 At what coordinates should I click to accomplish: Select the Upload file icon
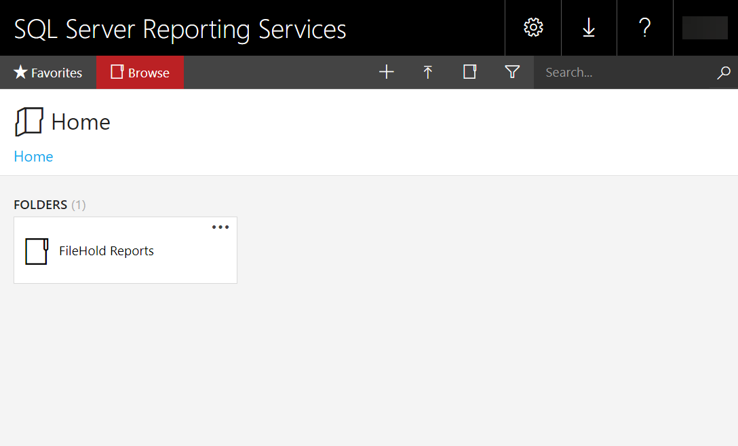(x=428, y=72)
